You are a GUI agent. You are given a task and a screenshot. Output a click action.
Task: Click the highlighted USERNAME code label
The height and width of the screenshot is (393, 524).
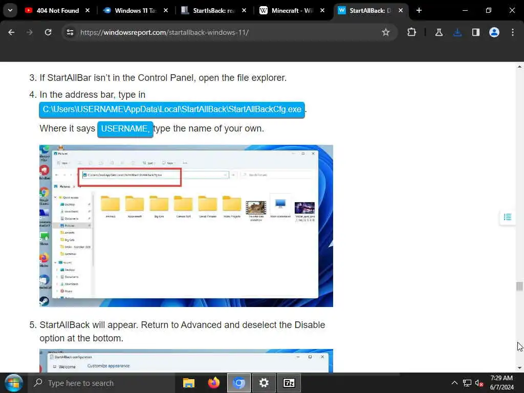coord(125,129)
